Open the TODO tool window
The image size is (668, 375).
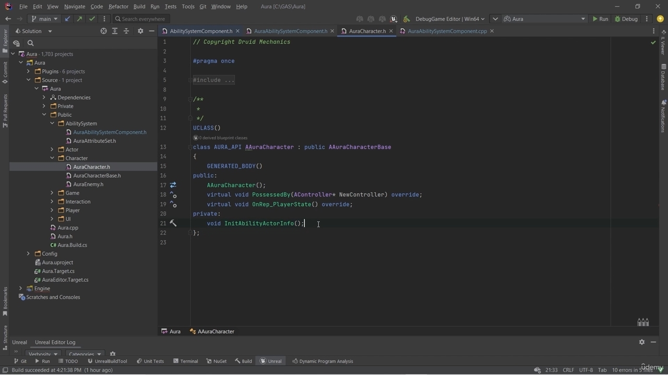(68, 361)
